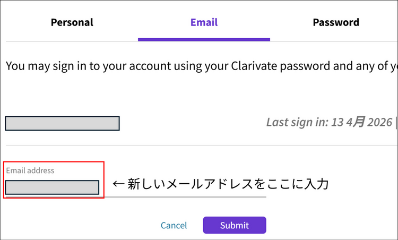This screenshot has width=398, height=240.
Task: Click the 'Email address' field label
Action: pos(30,170)
